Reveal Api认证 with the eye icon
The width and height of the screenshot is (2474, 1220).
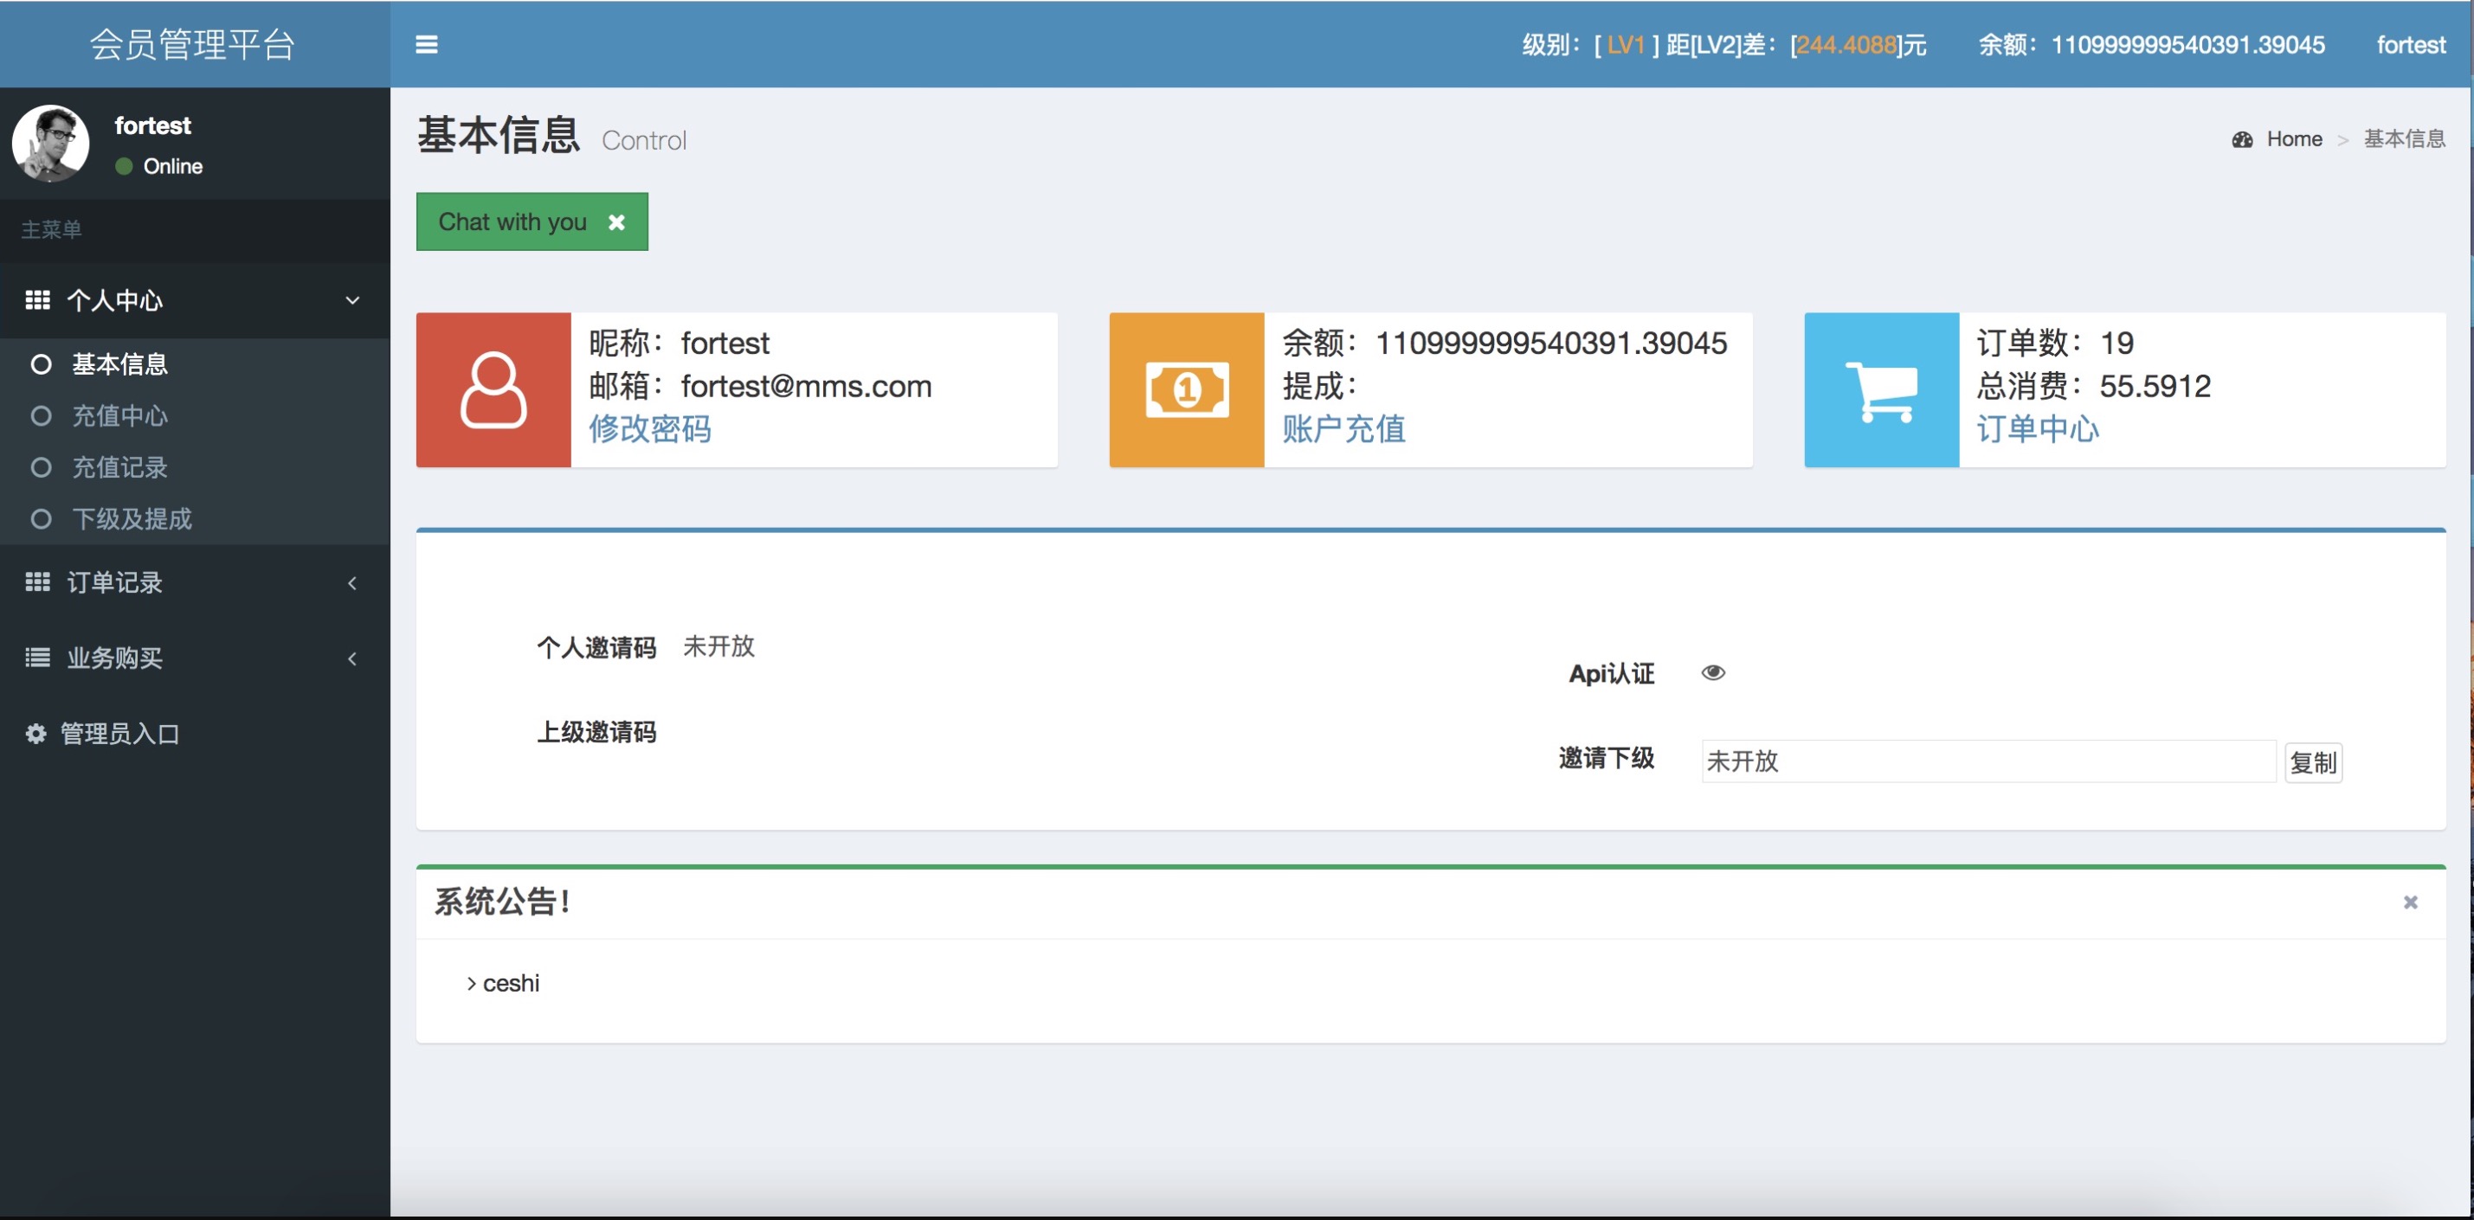coord(1713,673)
